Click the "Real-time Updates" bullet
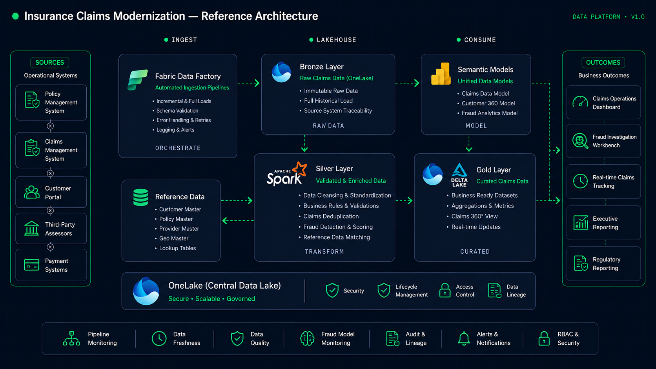This screenshot has width=656, height=369. click(476, 227)
